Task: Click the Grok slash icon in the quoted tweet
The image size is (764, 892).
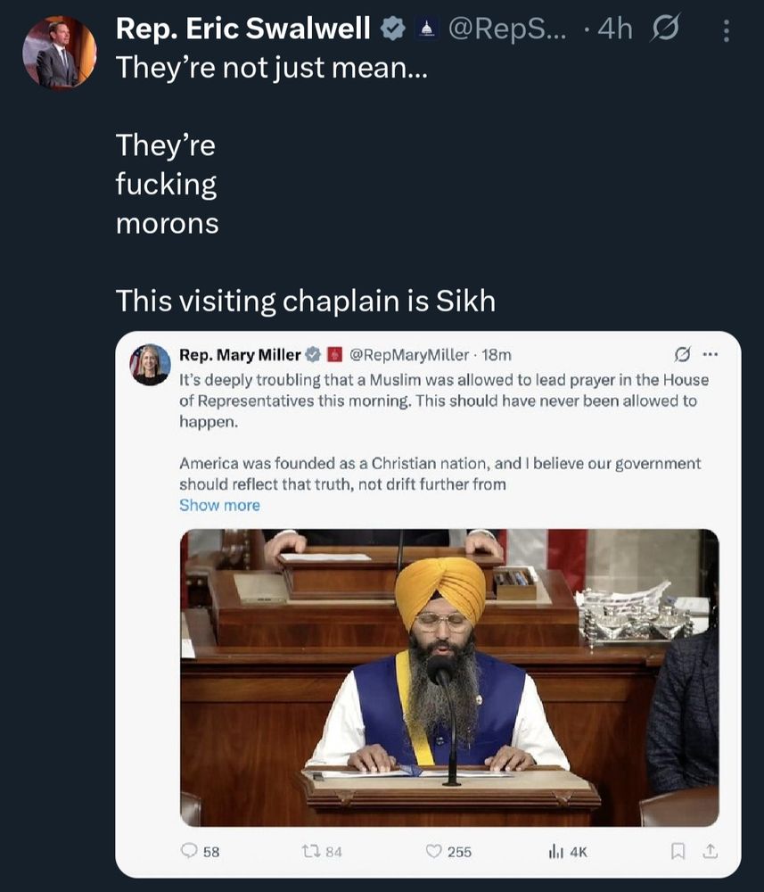Action: (682, 354)
